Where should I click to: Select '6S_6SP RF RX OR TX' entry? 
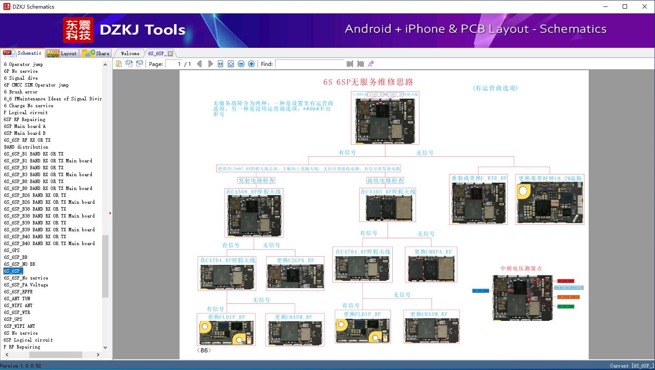(27, 140)
